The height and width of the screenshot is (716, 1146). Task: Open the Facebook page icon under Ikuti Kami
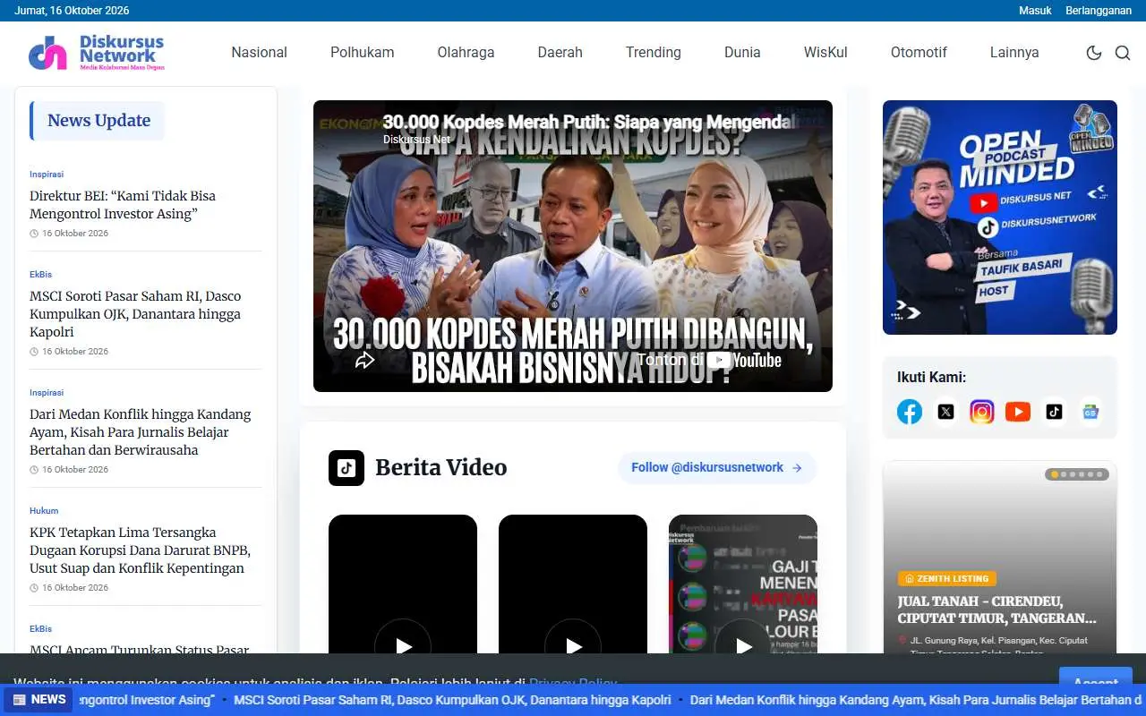point(910,412)
